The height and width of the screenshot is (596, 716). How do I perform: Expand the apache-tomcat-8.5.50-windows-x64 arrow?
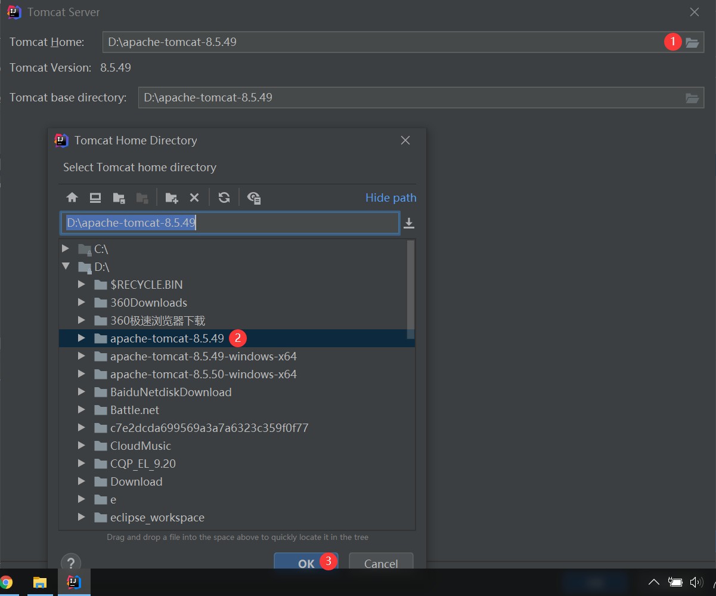[x=82, y=374]
